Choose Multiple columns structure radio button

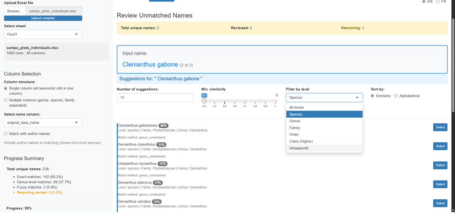click(6, 100)
